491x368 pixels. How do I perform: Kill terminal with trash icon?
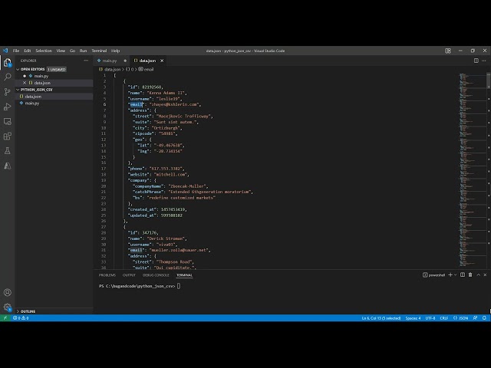[470, 274]
